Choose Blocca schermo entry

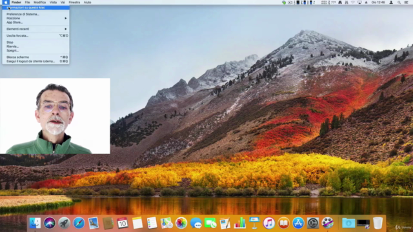(x=36, y=57)
